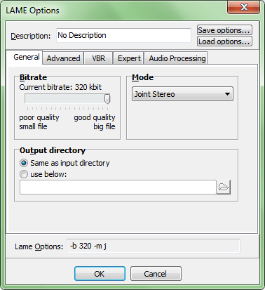This screenshot has width=265, height=290.
Task: Click the Mode dropdown arrow
Action: (x=227, y=94)
